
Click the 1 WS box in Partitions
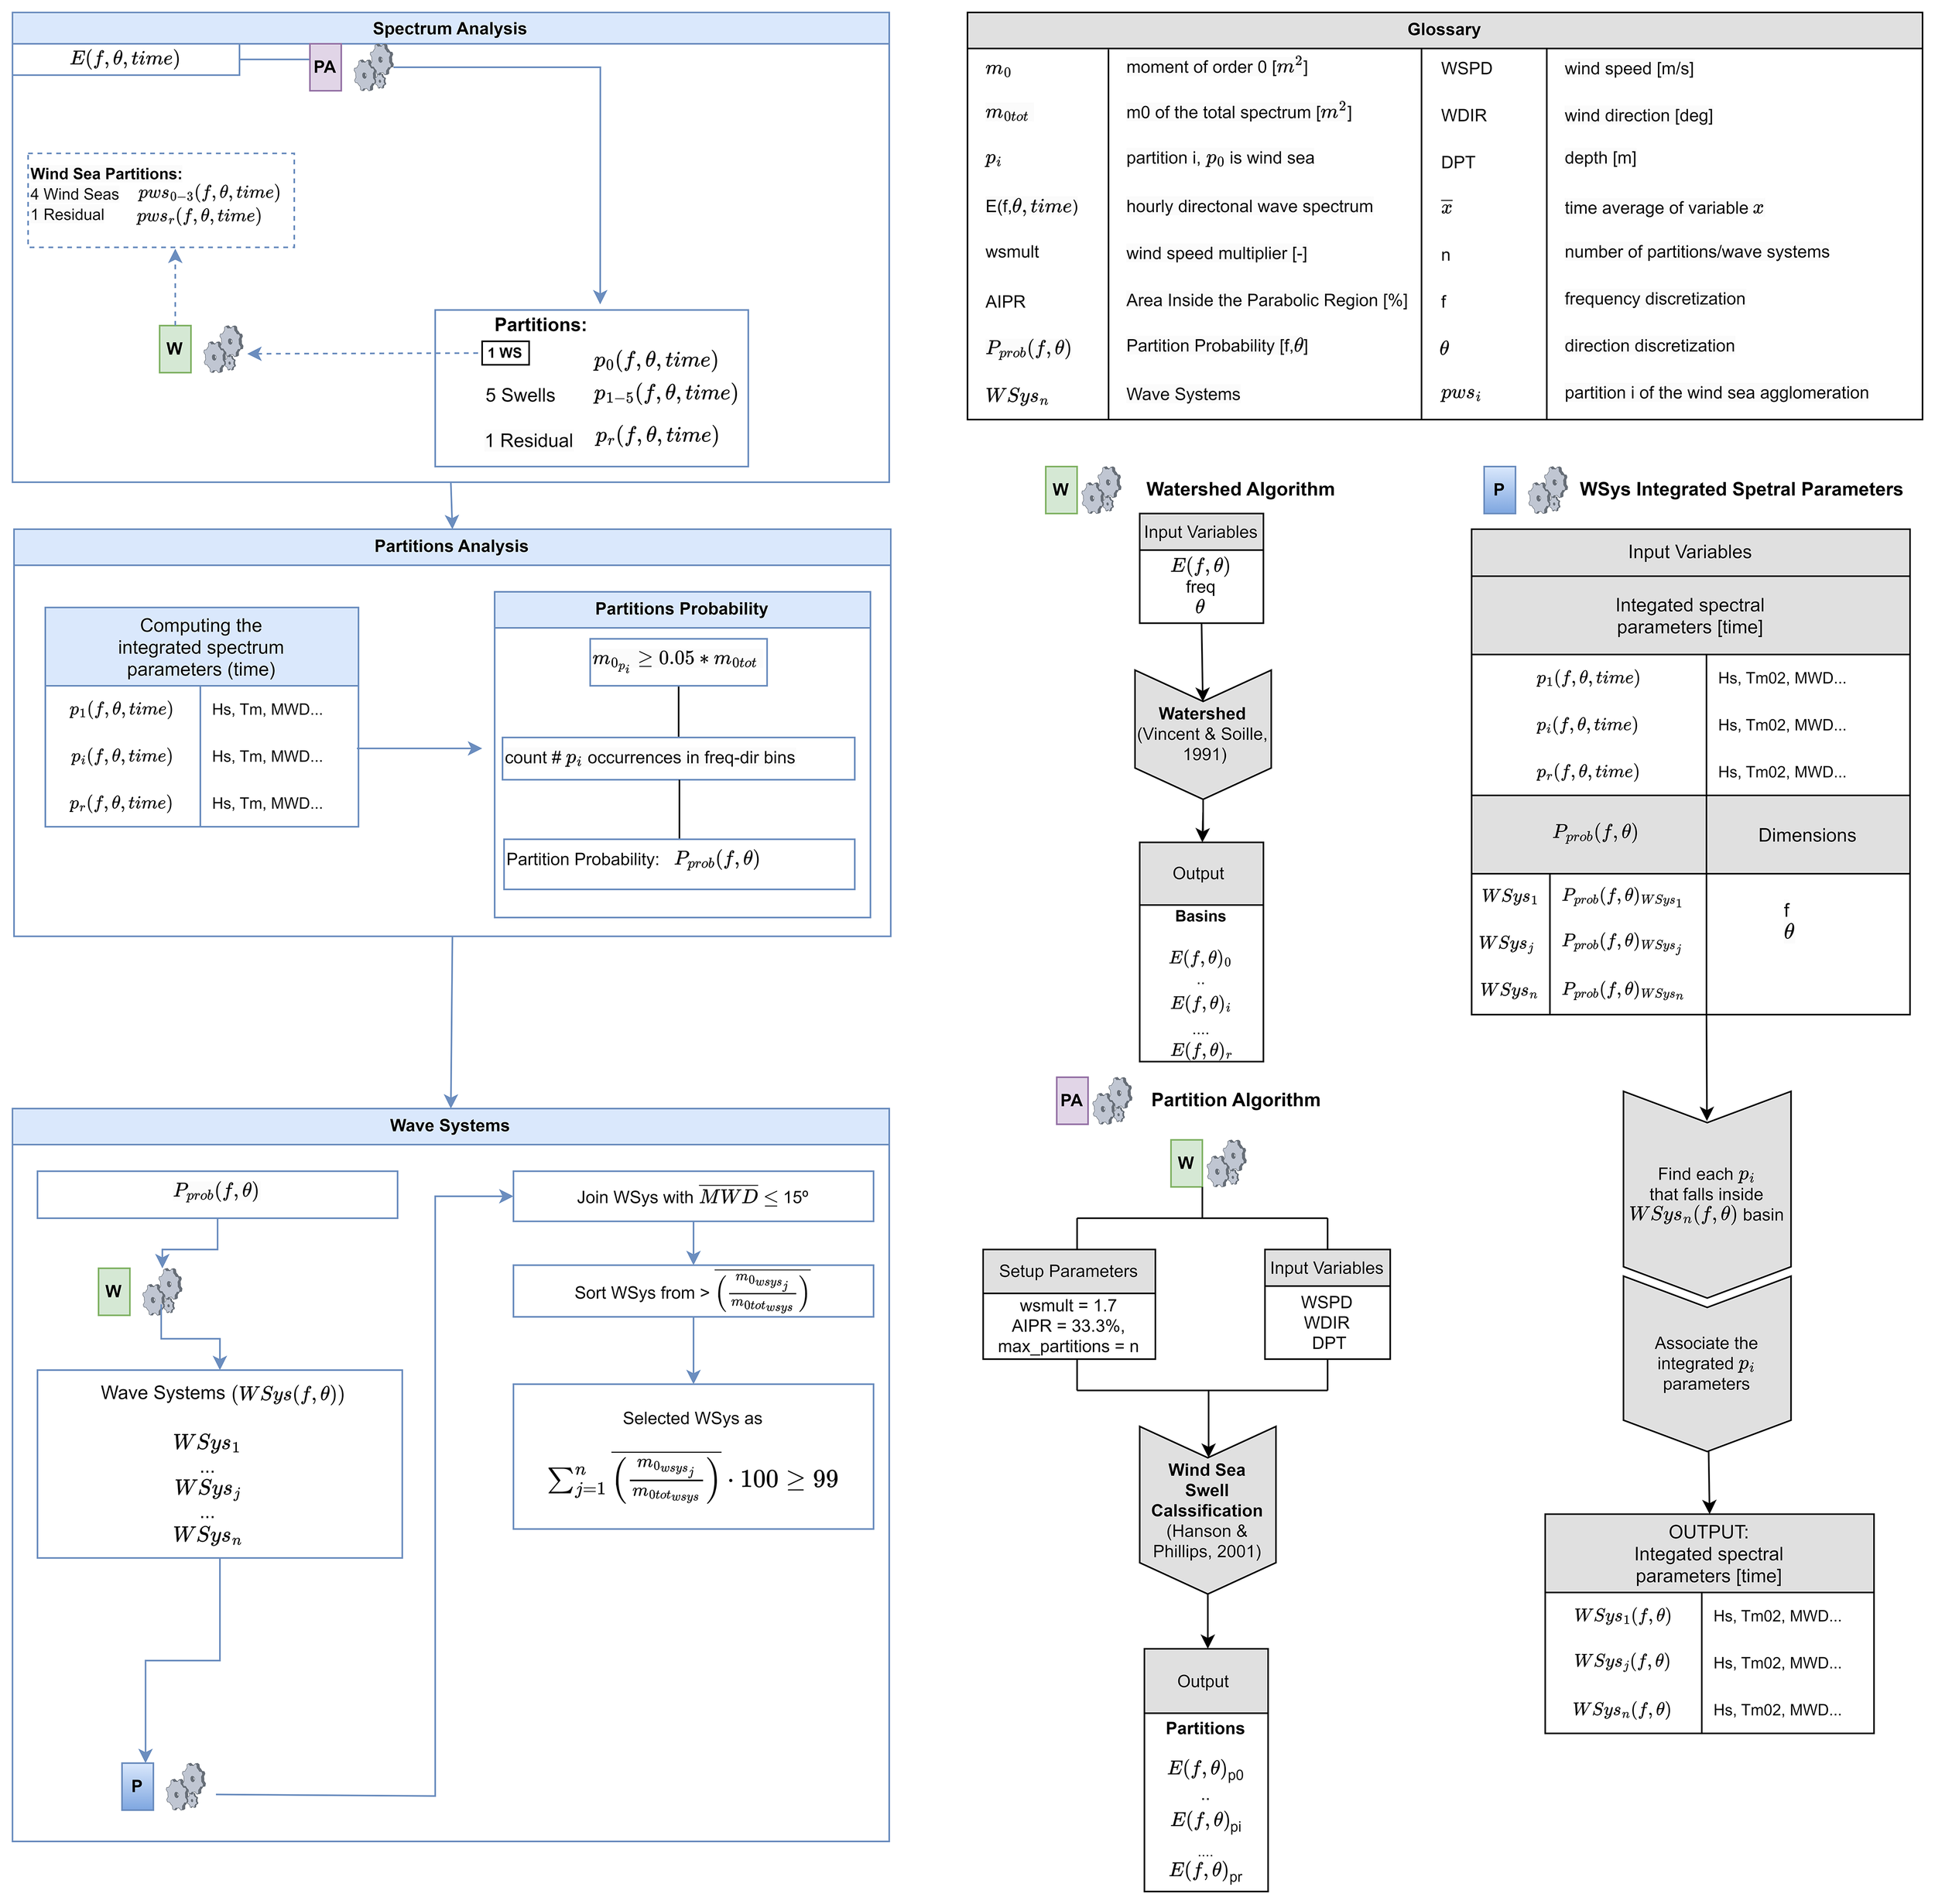[x=506, y=353]
